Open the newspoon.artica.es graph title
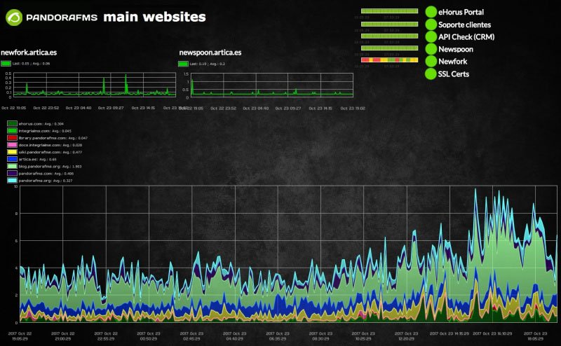 210,53
